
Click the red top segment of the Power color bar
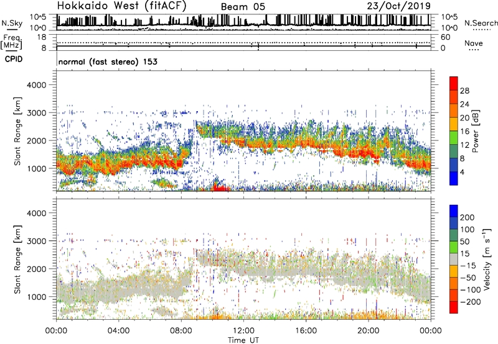[454, 83]
